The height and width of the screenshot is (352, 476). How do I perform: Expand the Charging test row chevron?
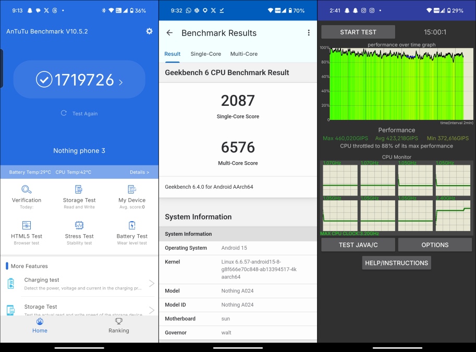pos(152,283)
